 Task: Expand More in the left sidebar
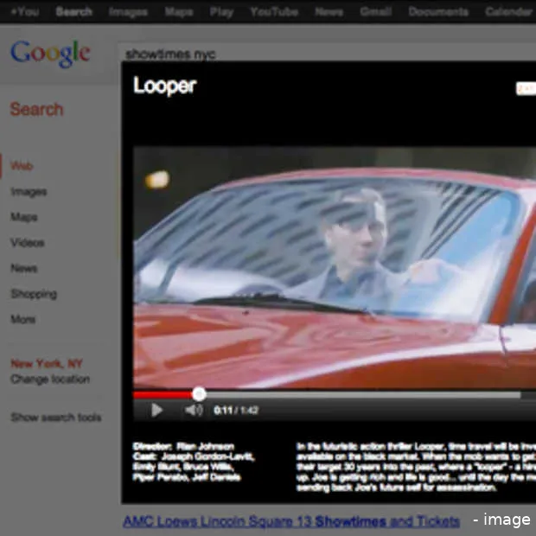[22, 320]
